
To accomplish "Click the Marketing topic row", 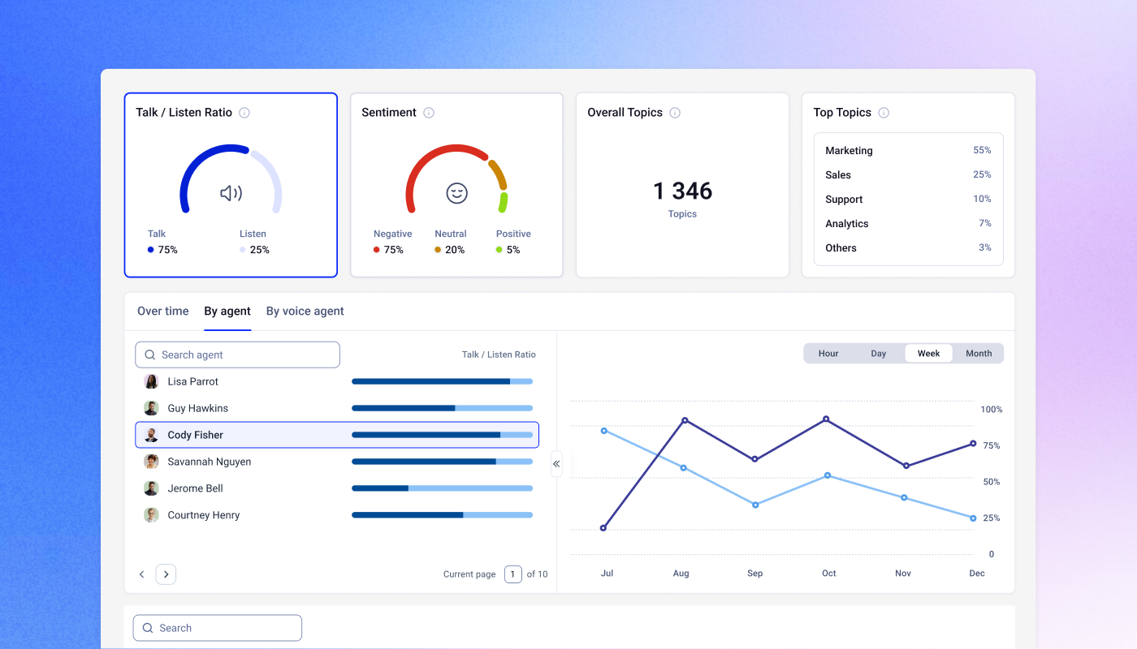I will tap(908, 151).
